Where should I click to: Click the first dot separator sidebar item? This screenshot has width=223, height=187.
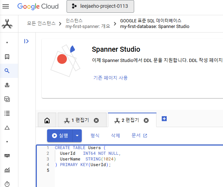point(7,42)
